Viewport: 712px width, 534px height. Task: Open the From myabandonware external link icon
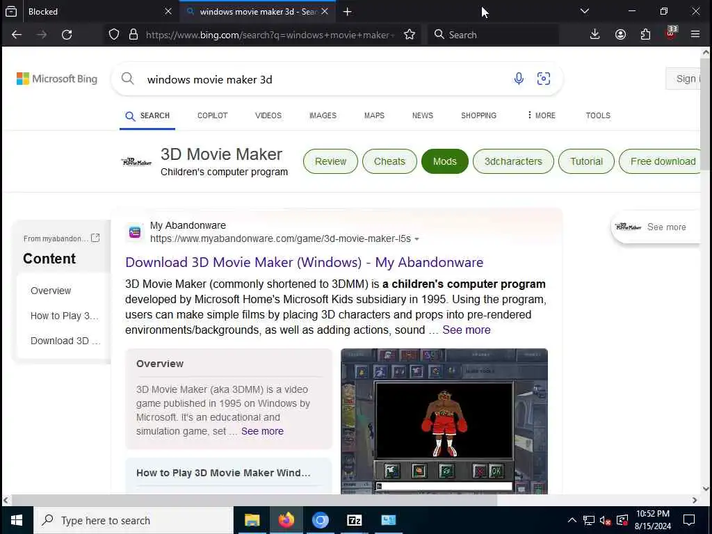pos(95,238)
